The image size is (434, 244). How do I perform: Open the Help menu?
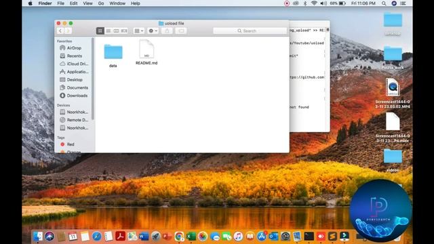[x=135, y=3]
